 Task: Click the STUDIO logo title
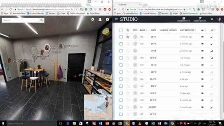point(129,19)
